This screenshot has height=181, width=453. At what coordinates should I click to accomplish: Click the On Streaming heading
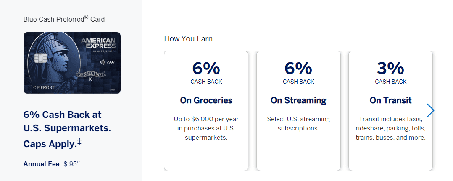[298, 100]
